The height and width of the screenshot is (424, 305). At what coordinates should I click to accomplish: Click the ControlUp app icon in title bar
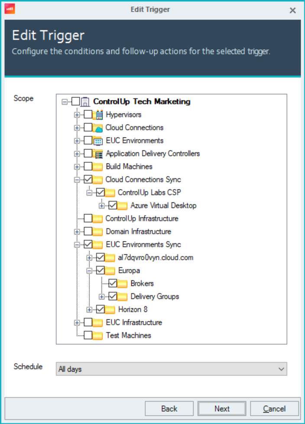coord(10,9)
